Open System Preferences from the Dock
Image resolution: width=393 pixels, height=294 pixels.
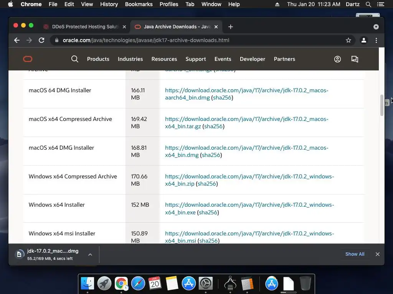click(206, 284)
